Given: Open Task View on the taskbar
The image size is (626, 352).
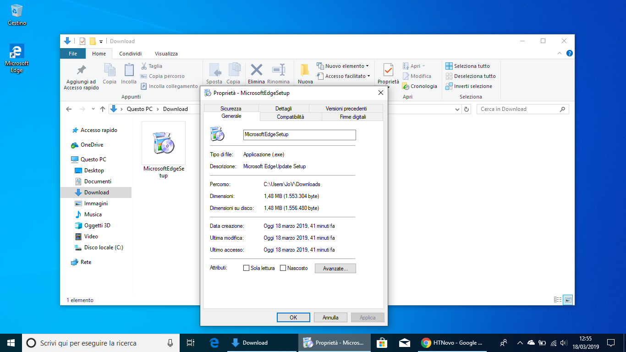Looking at the screenshot, I should tap(191, 342).
